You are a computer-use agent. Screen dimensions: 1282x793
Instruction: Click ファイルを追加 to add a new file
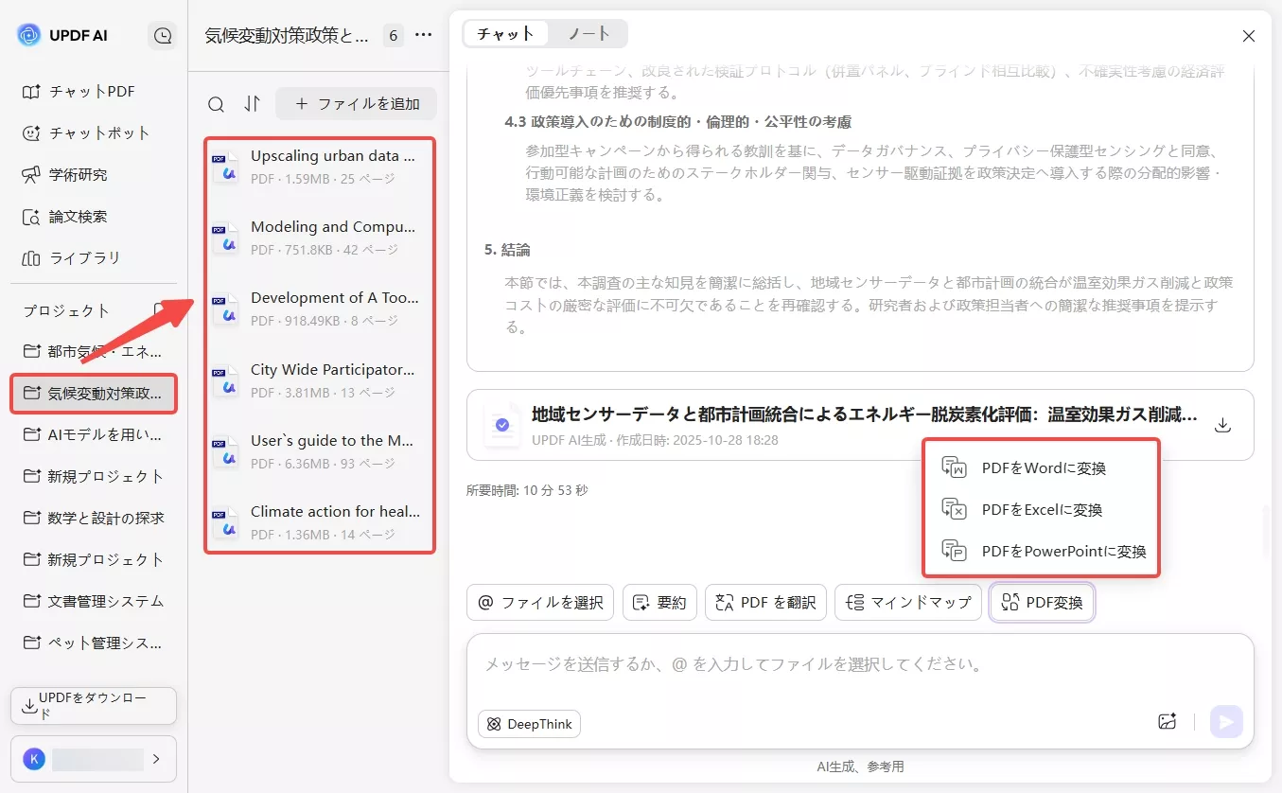pyautogui.click(x=357, y=103)
